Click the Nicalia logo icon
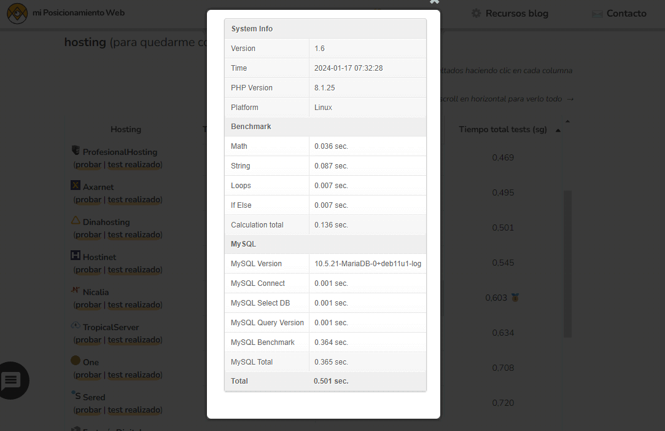665x431 pixels. tap(76, 290)
